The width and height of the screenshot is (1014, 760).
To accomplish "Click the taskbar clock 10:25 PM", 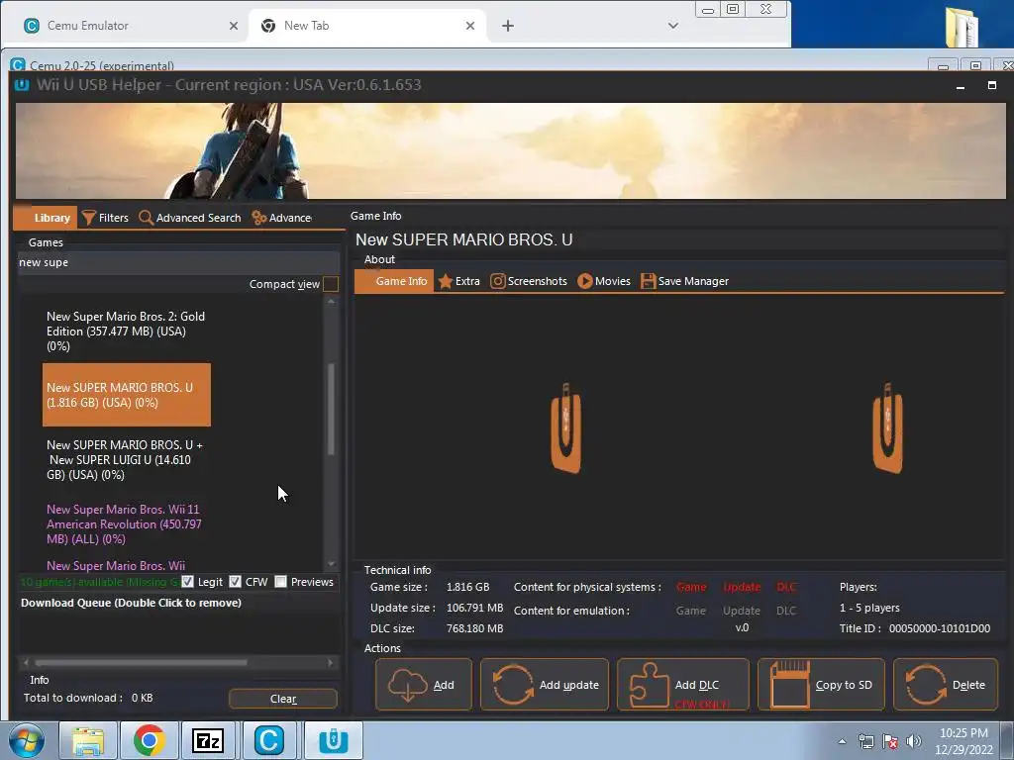I will click(963, 733).
